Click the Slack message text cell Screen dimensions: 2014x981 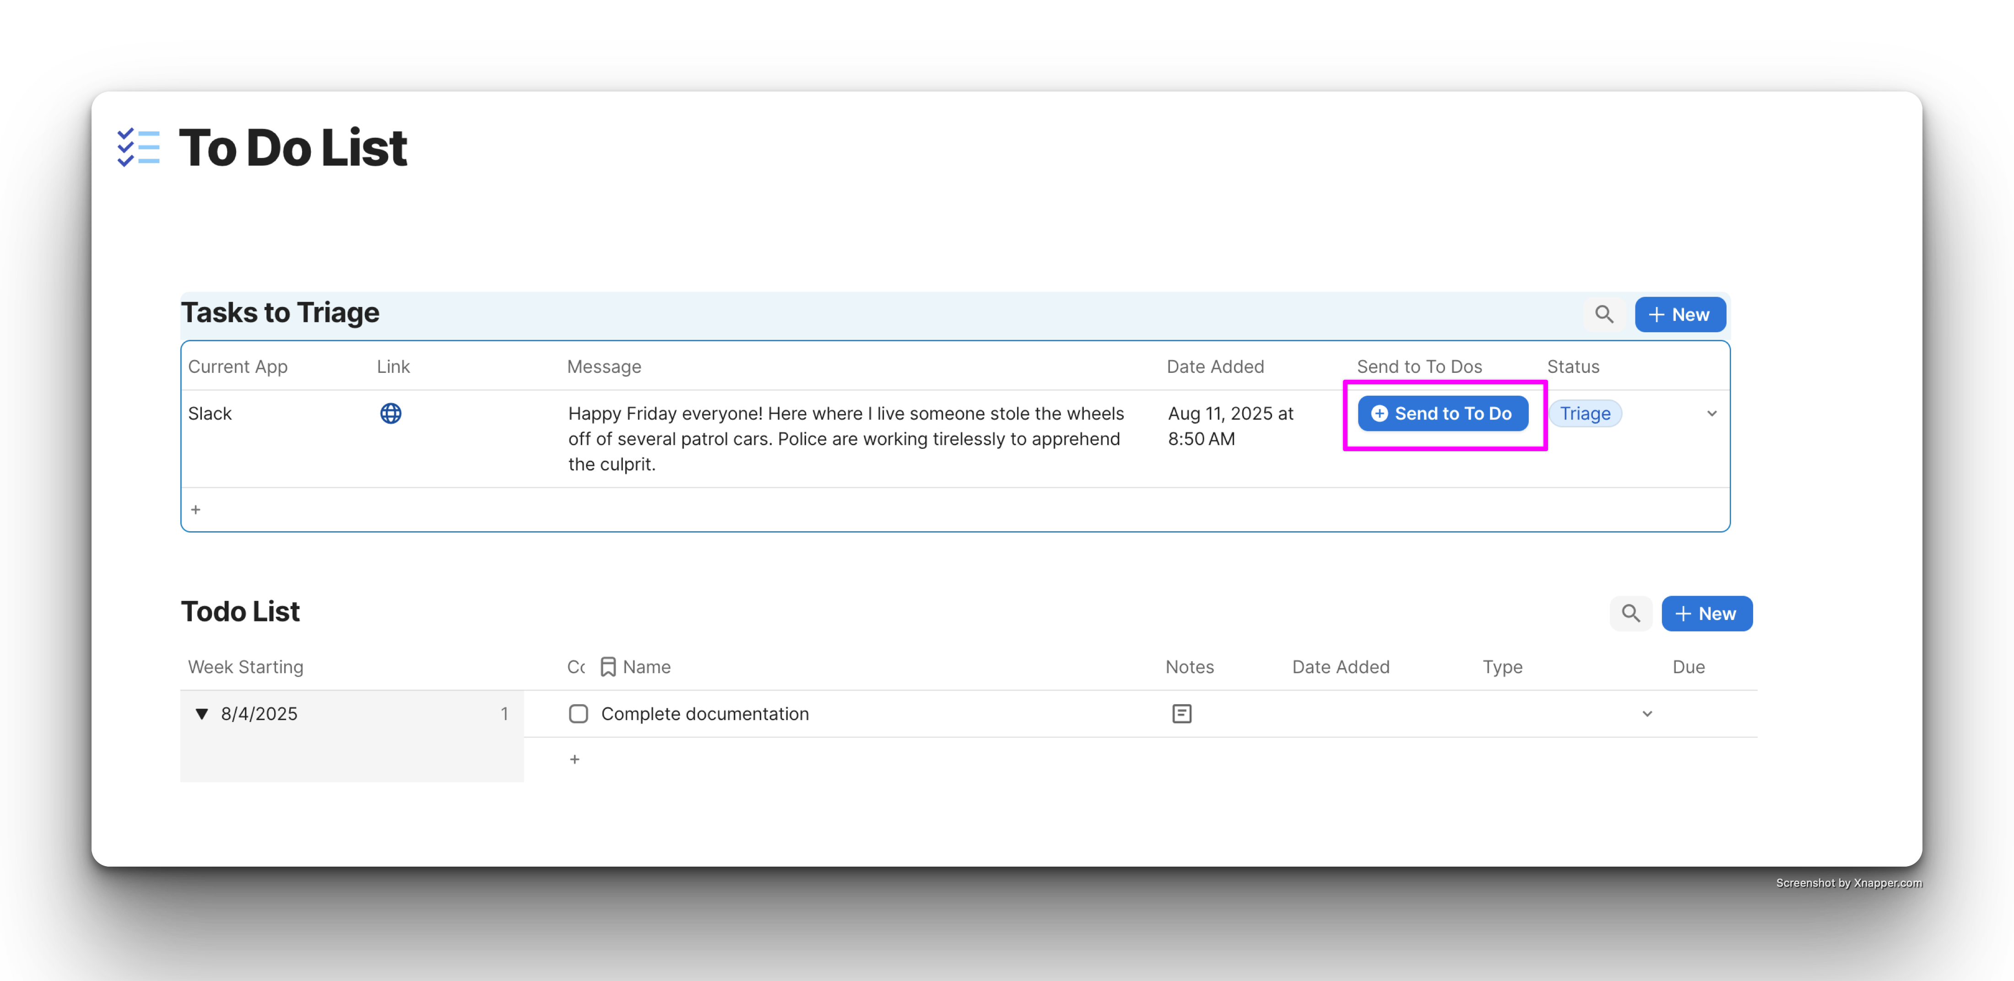click(845, 438)
